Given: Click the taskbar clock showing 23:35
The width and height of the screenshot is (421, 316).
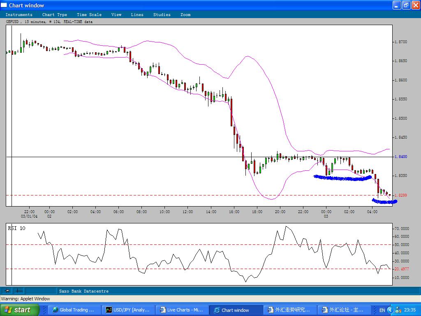Looking at the screenshot, I should (x=410, y=310).
